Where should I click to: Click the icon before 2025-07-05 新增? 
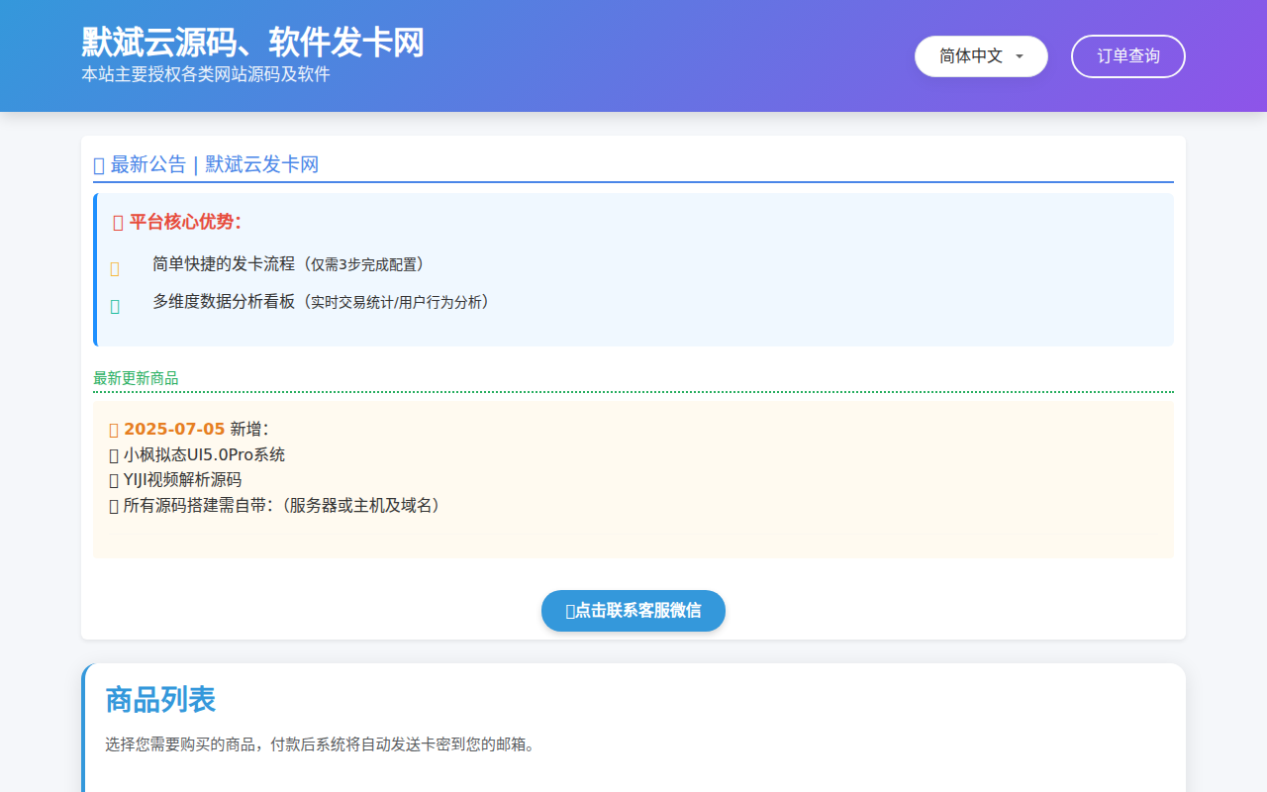click(x=113, y=429)
